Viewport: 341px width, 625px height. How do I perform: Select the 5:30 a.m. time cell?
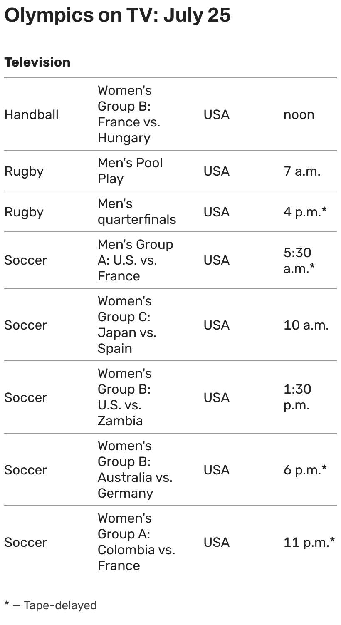pyautogui.click(x=299, y=260)
